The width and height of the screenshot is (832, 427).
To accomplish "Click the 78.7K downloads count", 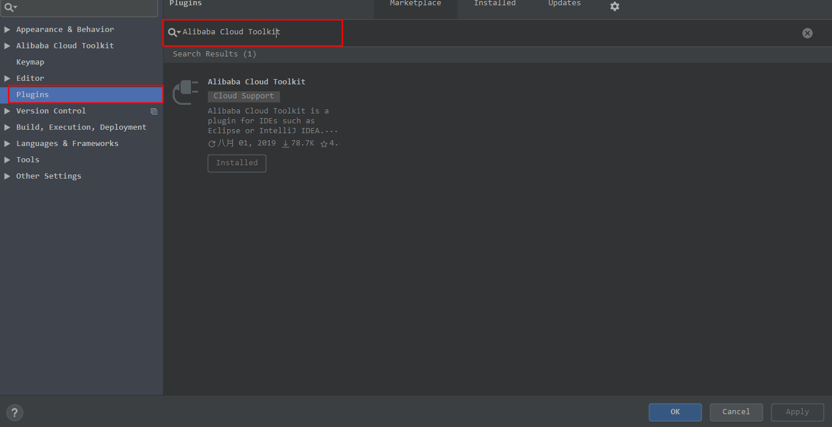I will (x=303, y=144).
